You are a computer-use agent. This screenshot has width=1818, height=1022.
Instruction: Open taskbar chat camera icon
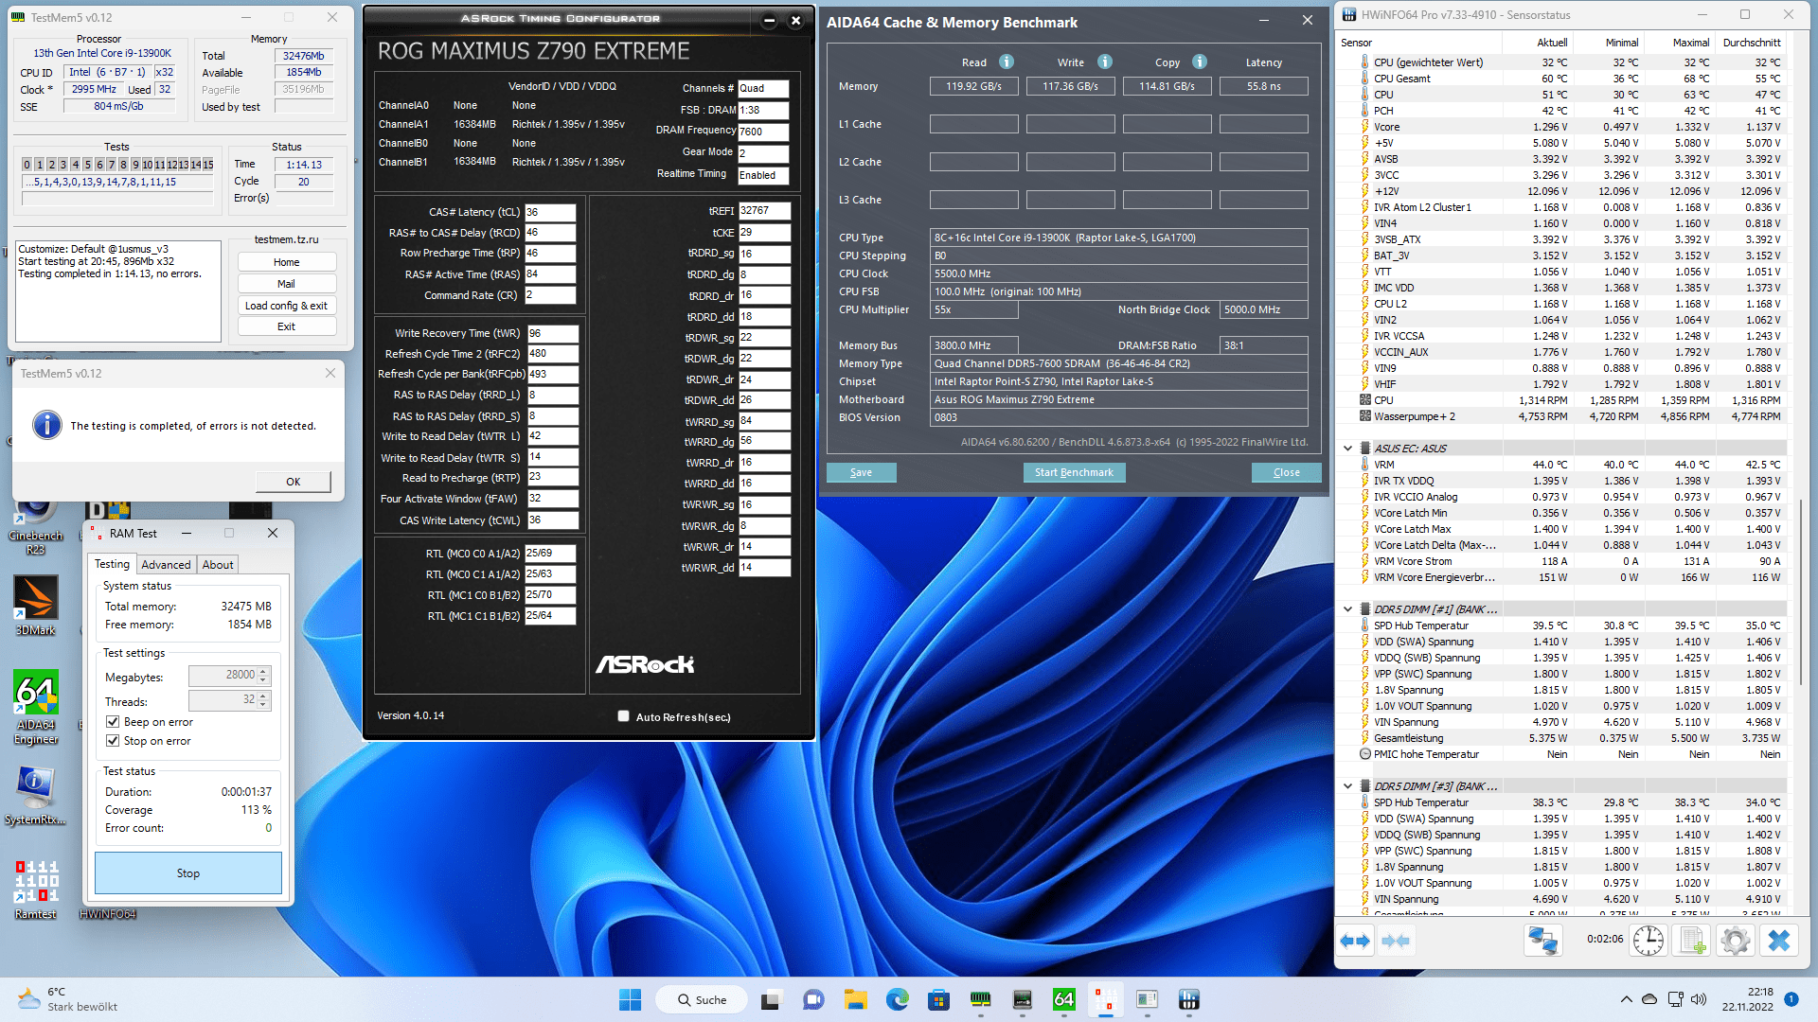pyautogui.click(x=813, y=999)
